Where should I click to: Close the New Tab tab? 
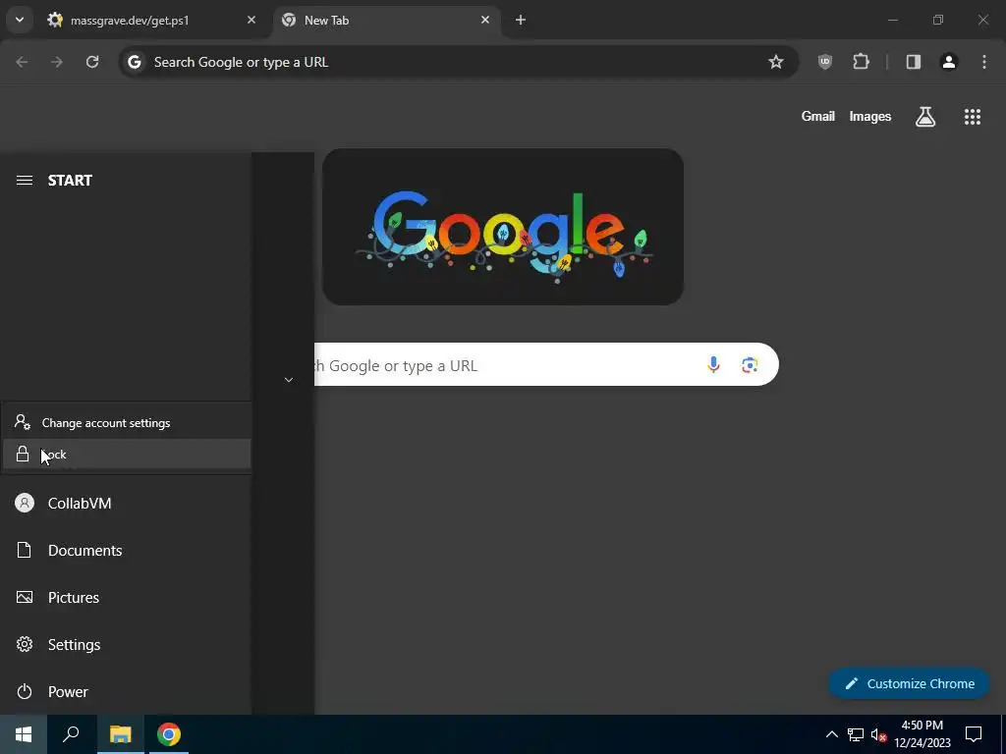[x=485, y=20]
